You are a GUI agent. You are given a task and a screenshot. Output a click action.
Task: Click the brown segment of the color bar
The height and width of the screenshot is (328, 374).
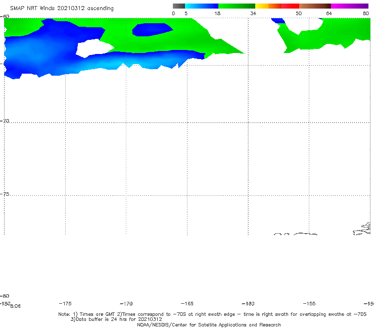[x=315, y=6]
